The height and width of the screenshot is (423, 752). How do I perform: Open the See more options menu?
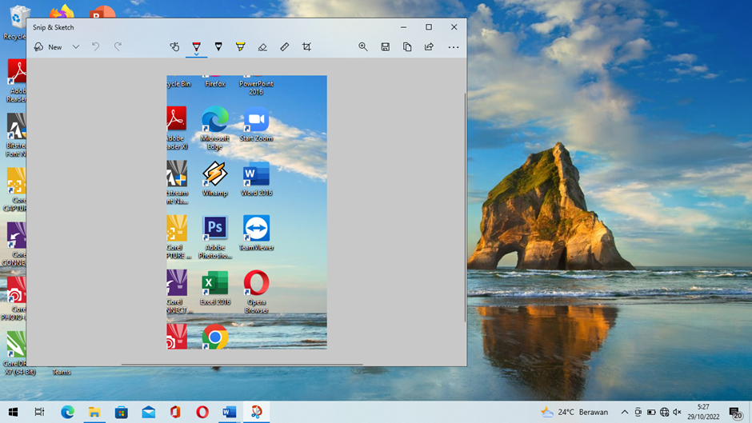(x=454, y=47)
